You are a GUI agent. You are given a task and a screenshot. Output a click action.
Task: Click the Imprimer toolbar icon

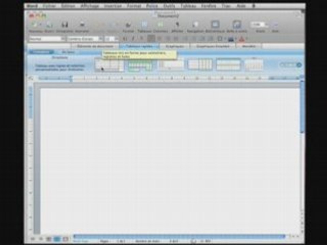tap(82, 25)
